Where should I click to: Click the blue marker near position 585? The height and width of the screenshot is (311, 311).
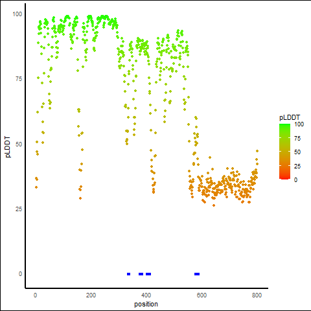[x=197, y=274]
